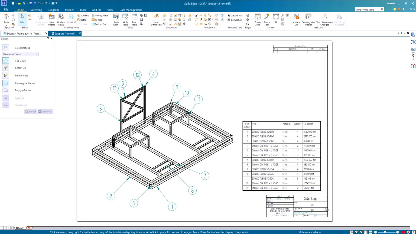416x234 pixels.
Task: Click the Update Views icon
Action: (x=61, y=19)
